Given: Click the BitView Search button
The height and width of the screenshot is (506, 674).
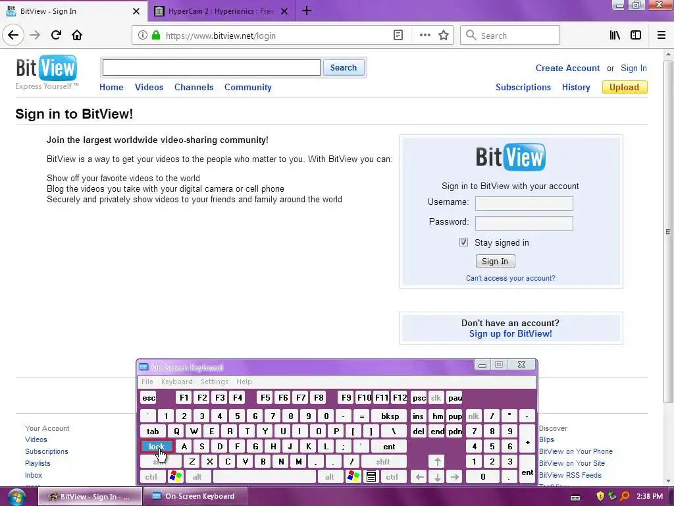Looking at the screenshot, I should point(344,68).
